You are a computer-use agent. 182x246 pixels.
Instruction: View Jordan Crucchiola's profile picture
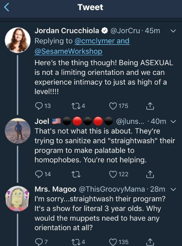[x=17, y=40]
